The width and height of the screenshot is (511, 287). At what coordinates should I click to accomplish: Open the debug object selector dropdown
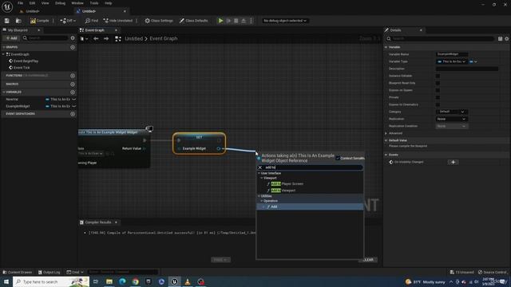click(285, 21)
